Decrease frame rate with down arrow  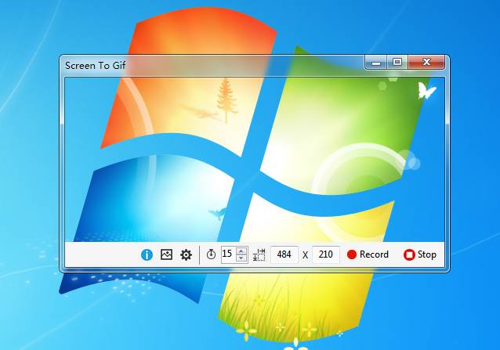(241, 258)
